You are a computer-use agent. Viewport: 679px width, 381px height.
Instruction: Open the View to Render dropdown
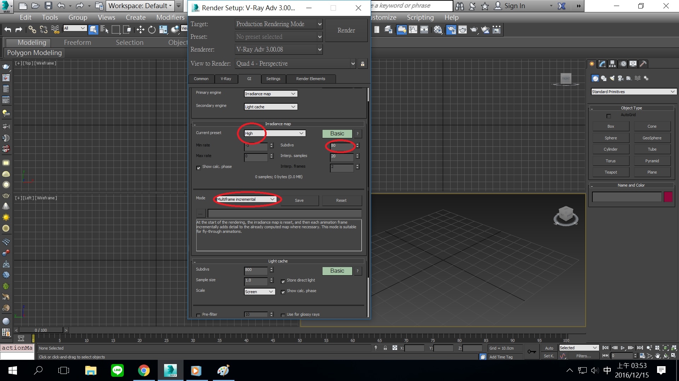click(x=295, y=64)
